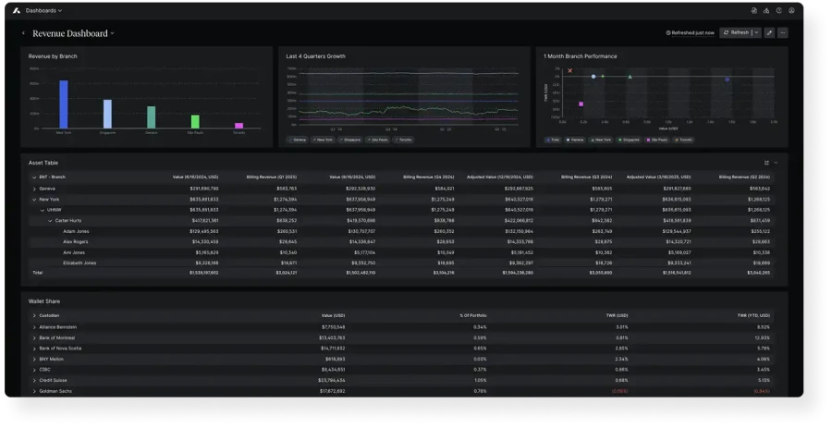Viewport: 832px width, 428px height.
Task: Collapse the New York branch row
Action: click(x=34, y=199)
